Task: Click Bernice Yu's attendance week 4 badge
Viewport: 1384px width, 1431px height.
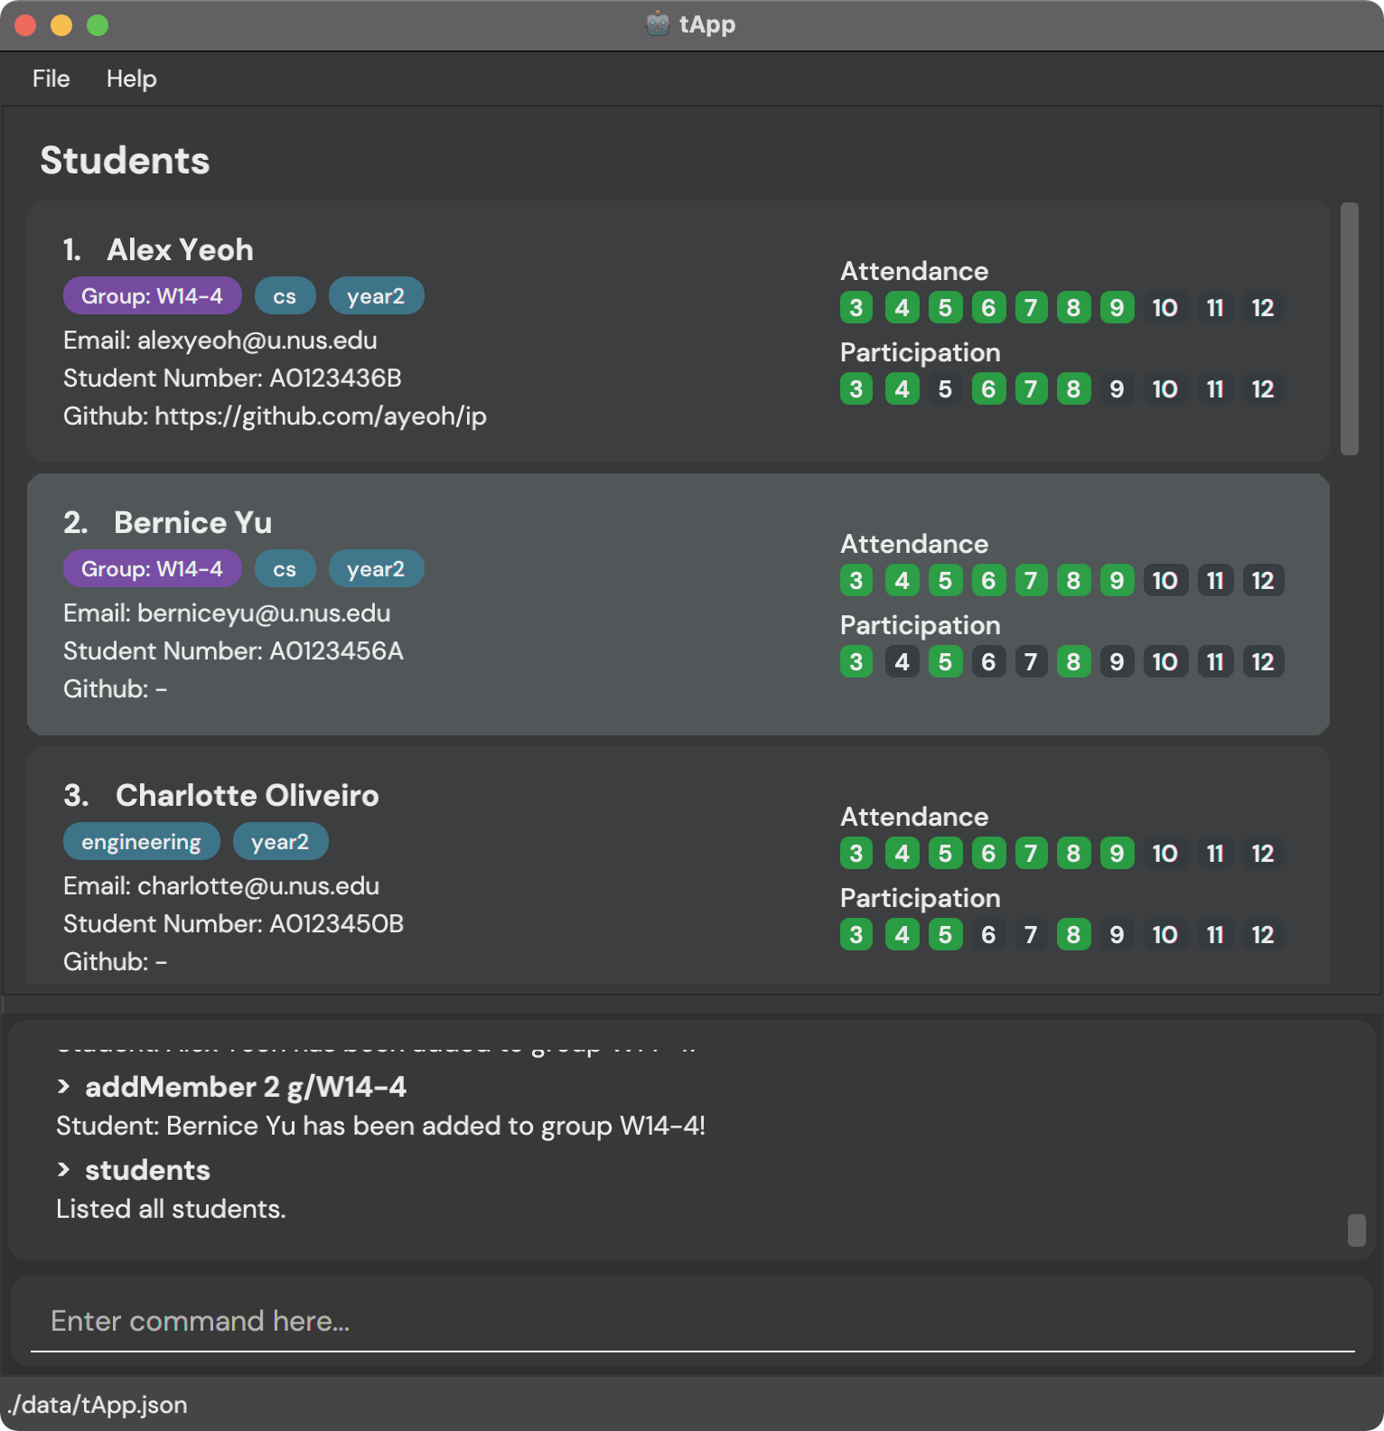Action: [902, 580]
